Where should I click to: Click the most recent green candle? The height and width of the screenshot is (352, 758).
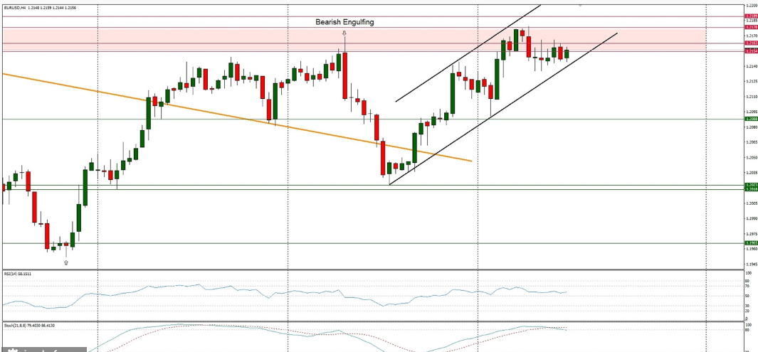click(567, 53)
